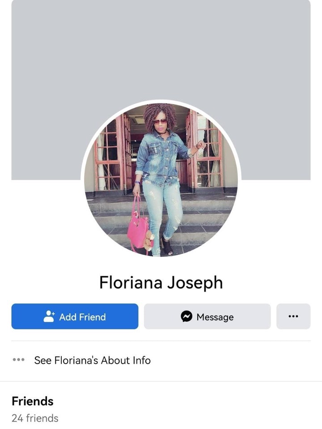This screenshot has width=322, height=429.
Task: Open a chat using the Message button
Action: [x=207, y=316]
